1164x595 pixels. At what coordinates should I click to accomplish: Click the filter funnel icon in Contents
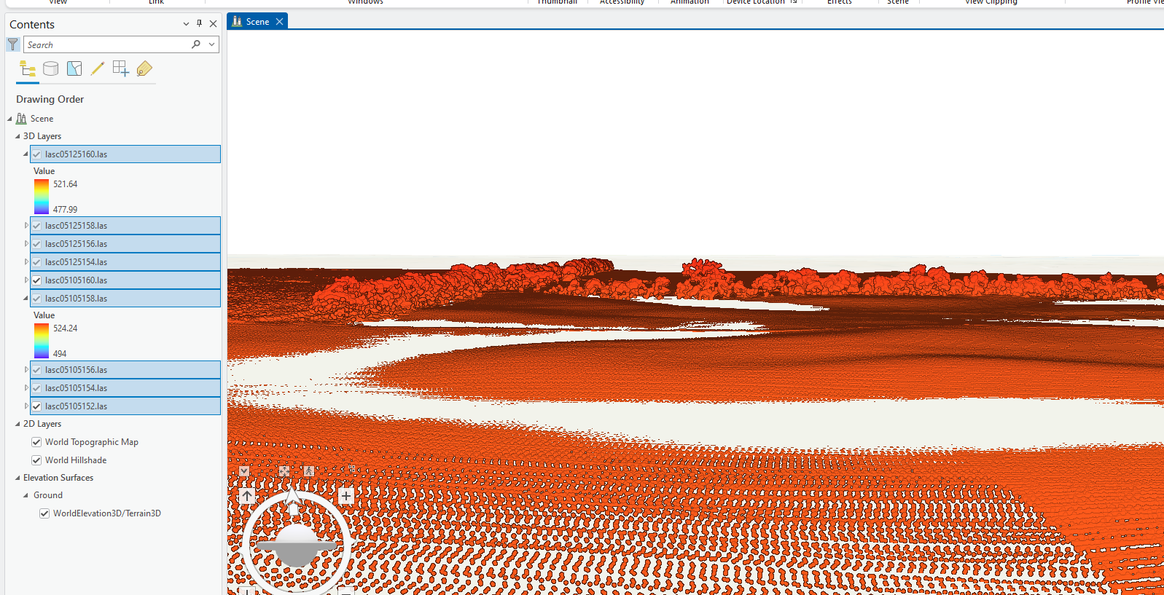(x=13, y=45)
